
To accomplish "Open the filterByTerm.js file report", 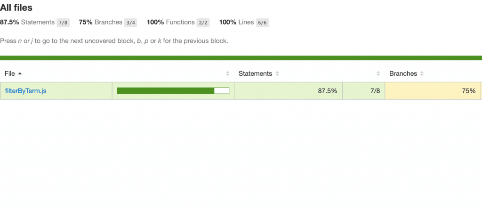I will pyautogui.click(x=25, y=91).
